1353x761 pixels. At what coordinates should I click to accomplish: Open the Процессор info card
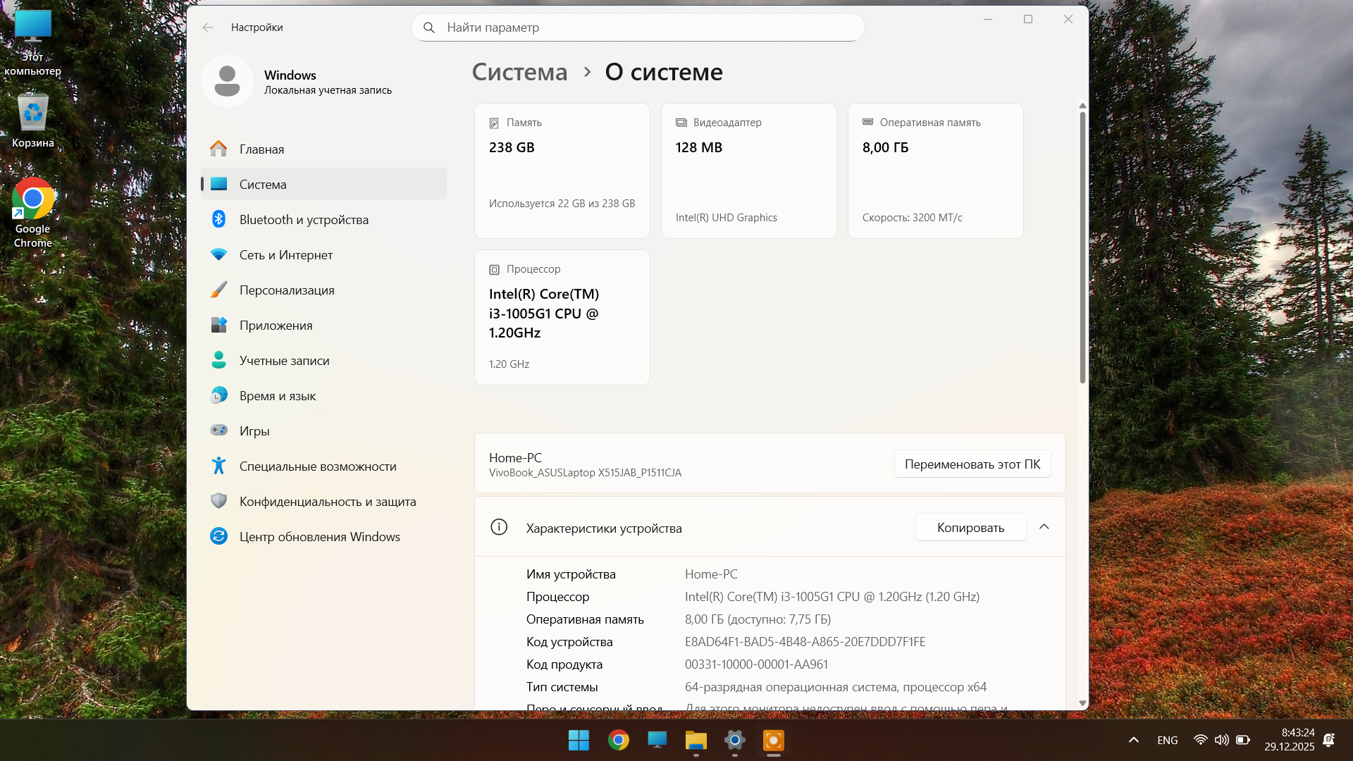[x=562, y=317]
